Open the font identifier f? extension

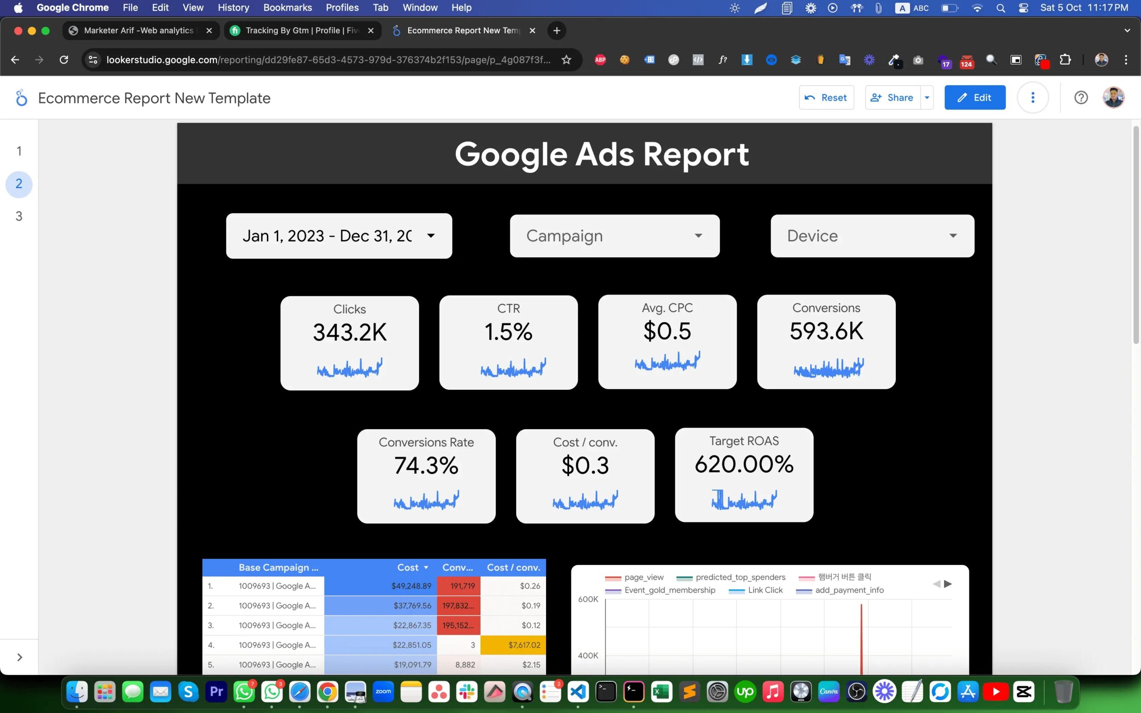pyautogui.click(x=722, y=59)
